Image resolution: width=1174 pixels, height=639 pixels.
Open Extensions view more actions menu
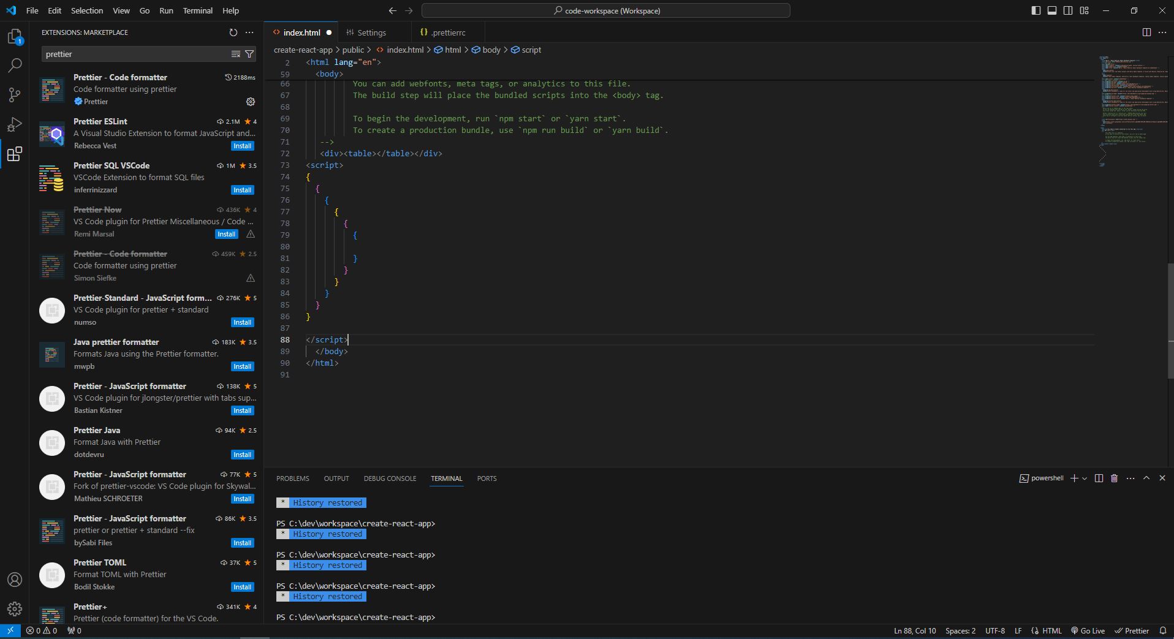click(x=249, y=32)
